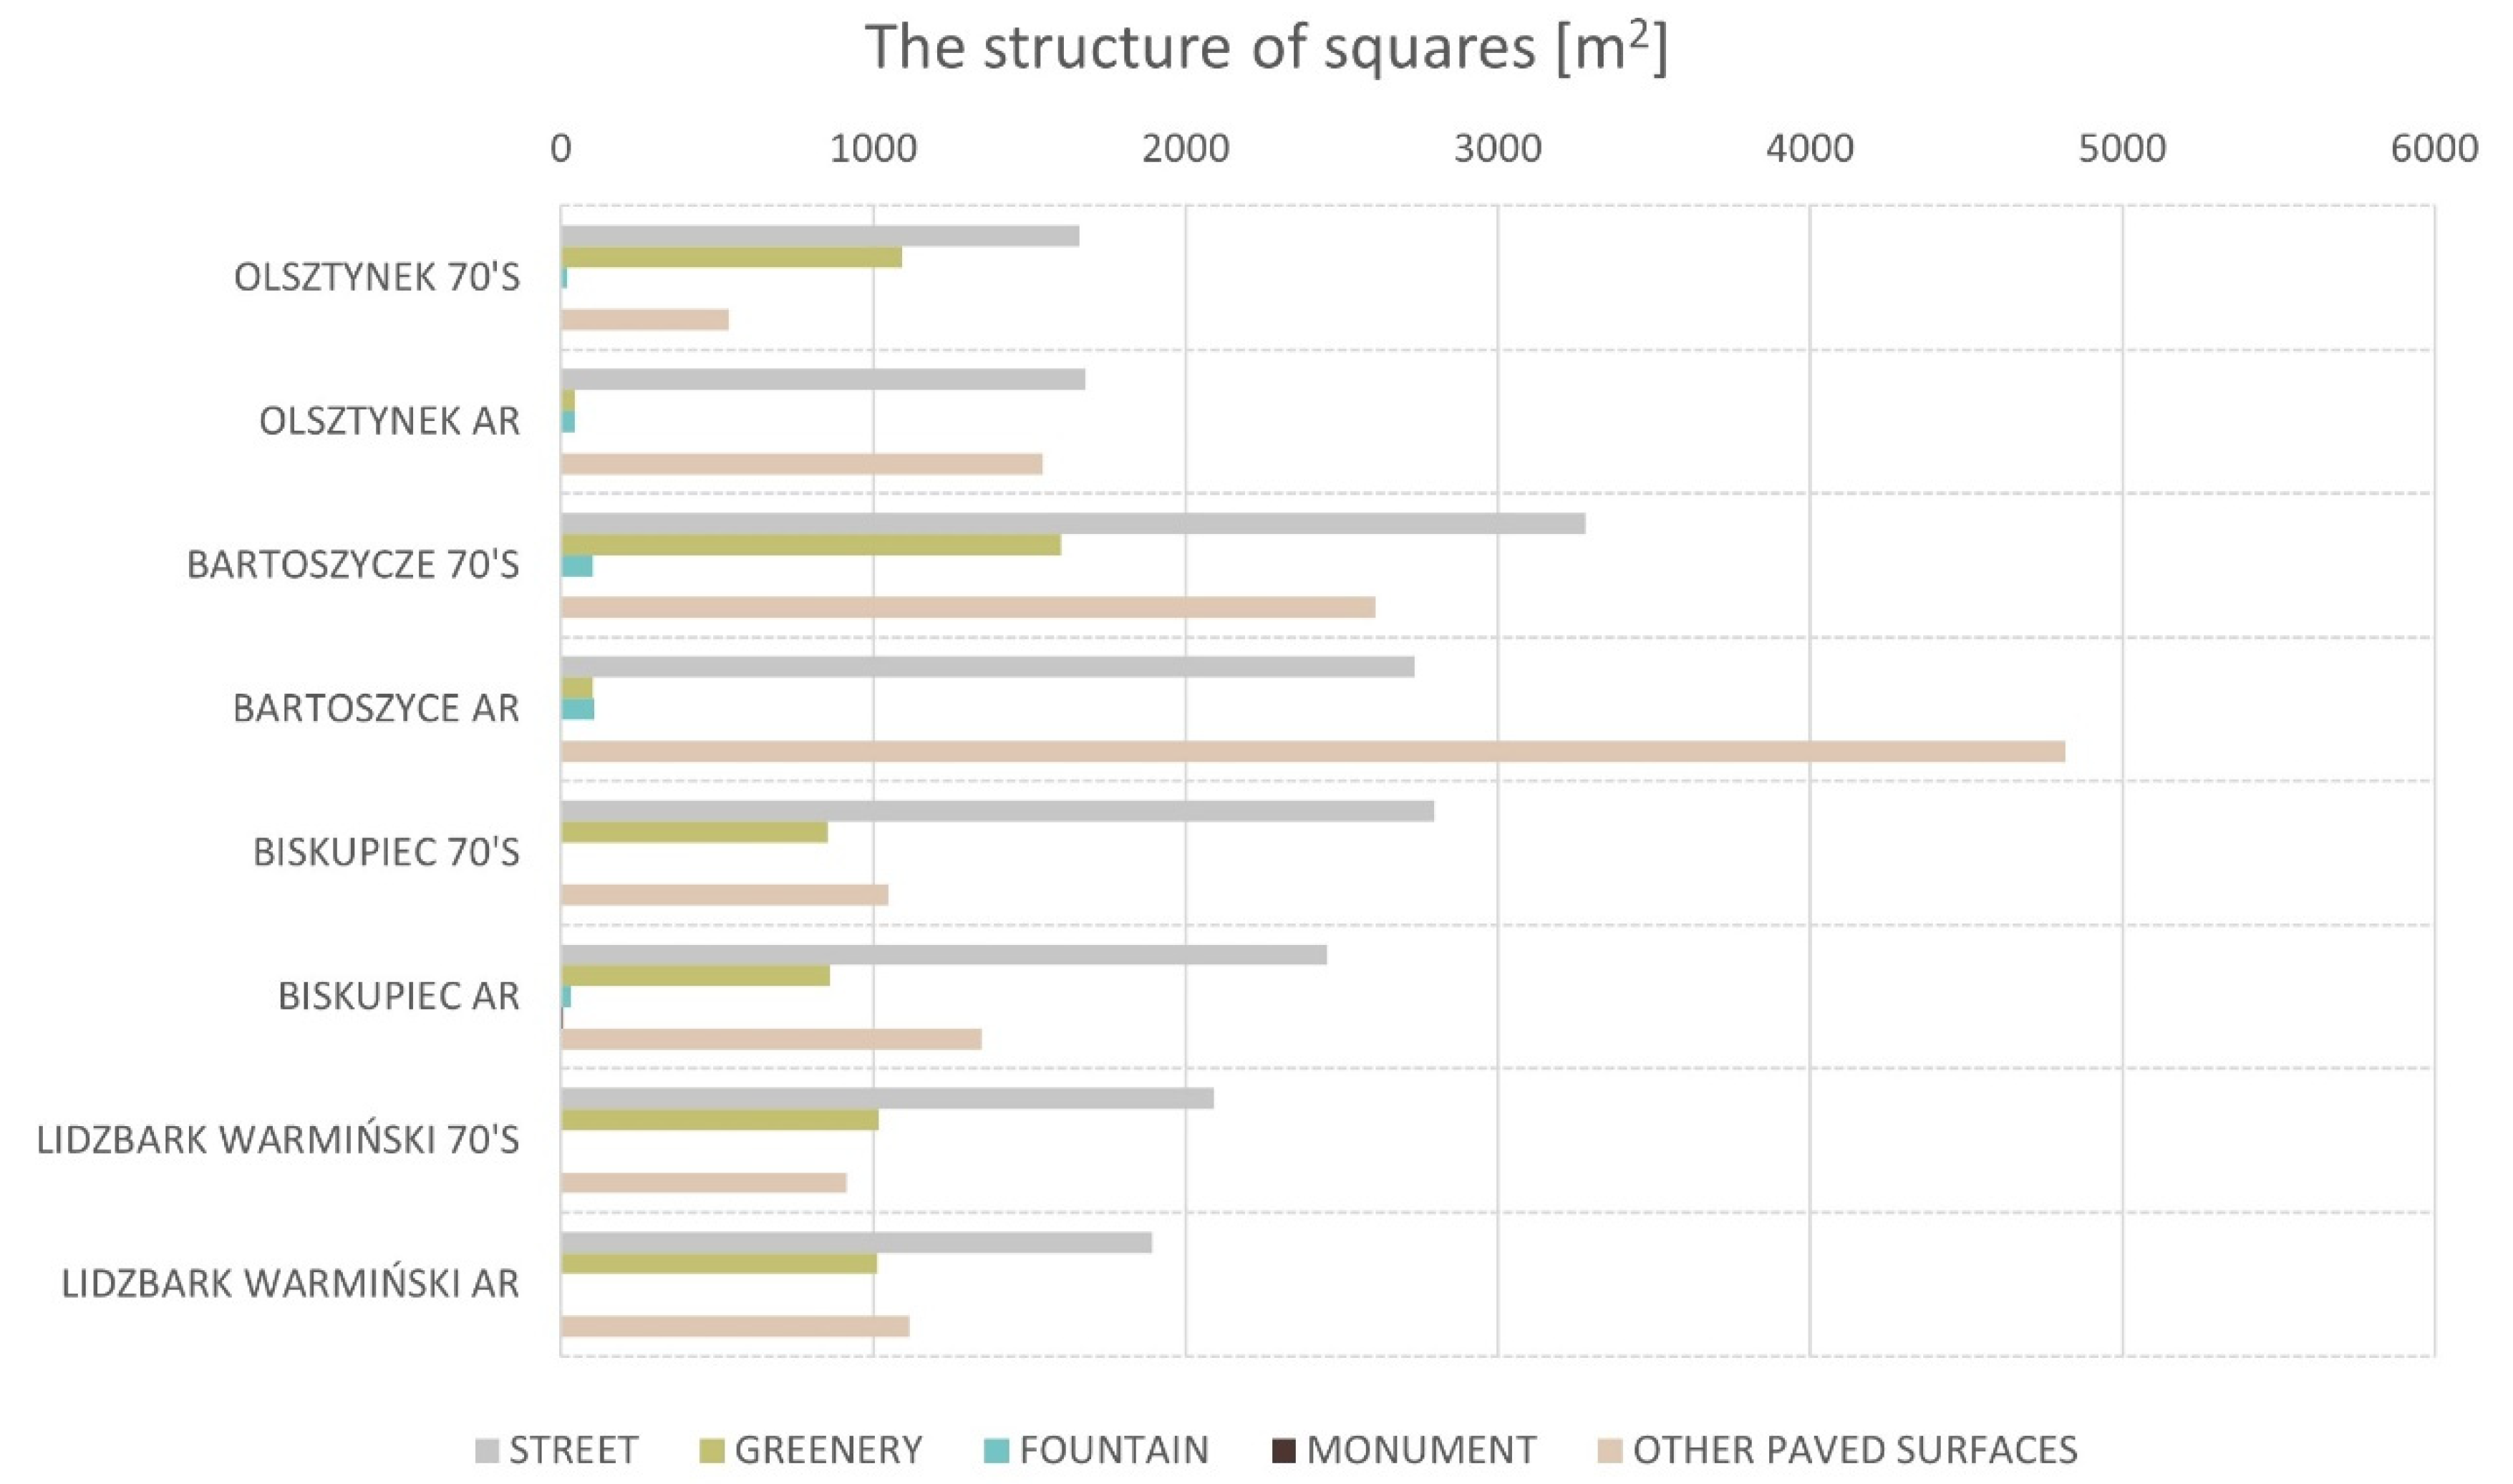Select Olsztynek AR street bar
The image size is (2513, 1484).
(x=822, y=380)
